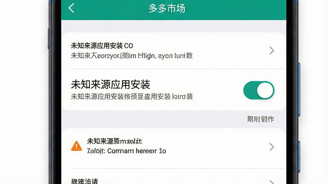This screenshot has width=328, height=184.
Task: Click the 多多市场 title in the header
Action: [167, 9]
